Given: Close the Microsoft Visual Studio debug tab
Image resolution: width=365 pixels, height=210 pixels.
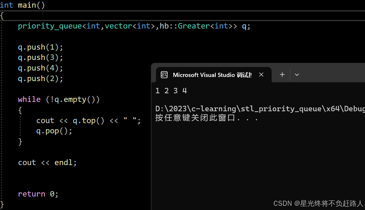Looking at the screenshot, I should pyautogui.click(x=261, y=75).
